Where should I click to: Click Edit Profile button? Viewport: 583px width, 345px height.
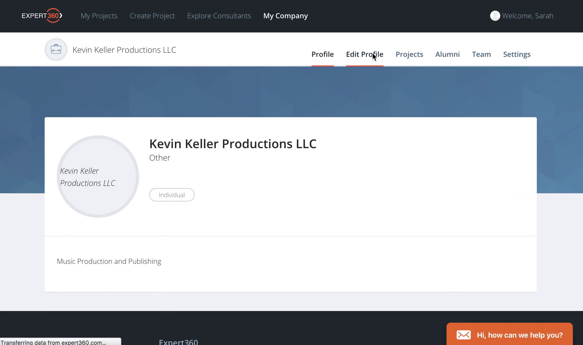pos(365,54)
